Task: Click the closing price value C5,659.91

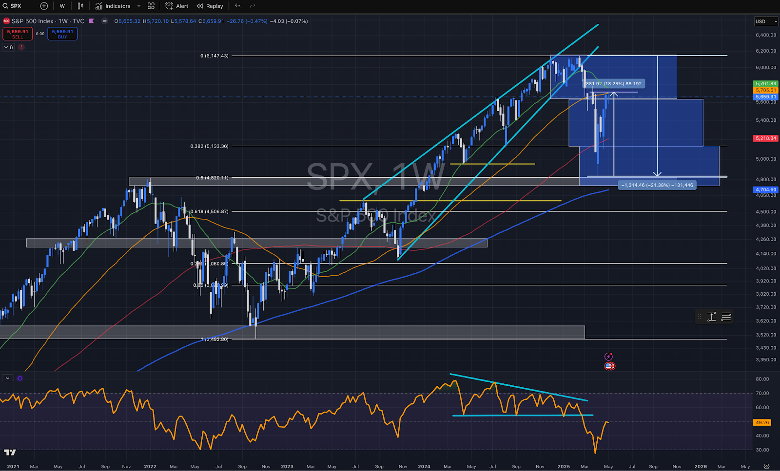Action: click(x=211, y=21)
